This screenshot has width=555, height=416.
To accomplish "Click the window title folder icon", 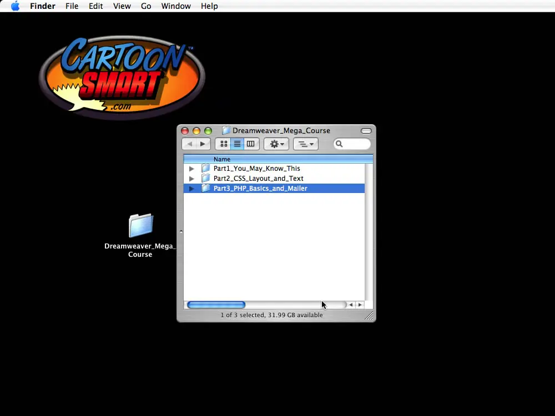I will pos(226,130).
